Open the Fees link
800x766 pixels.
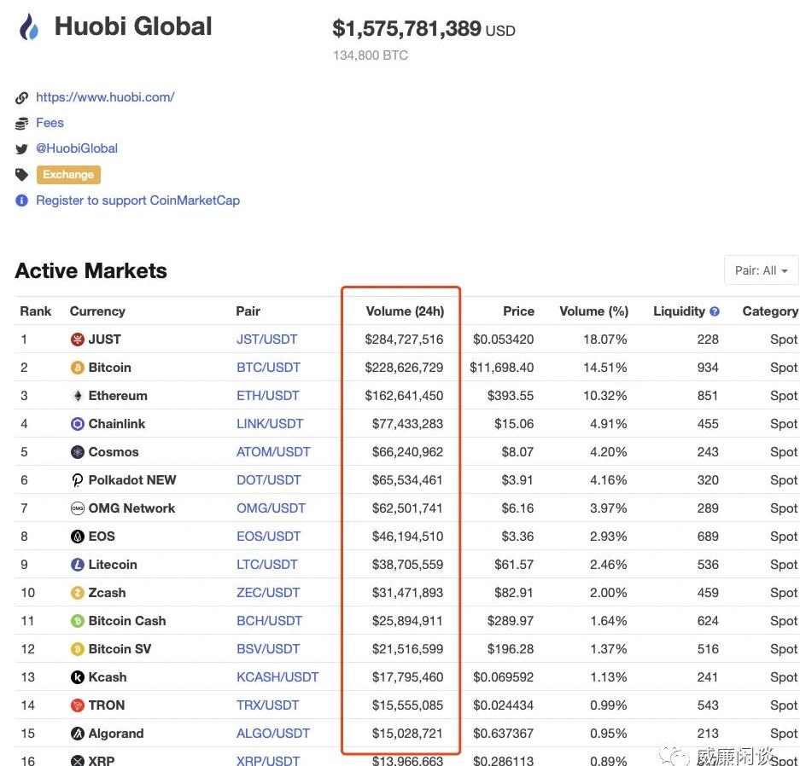tap(50, 123)
